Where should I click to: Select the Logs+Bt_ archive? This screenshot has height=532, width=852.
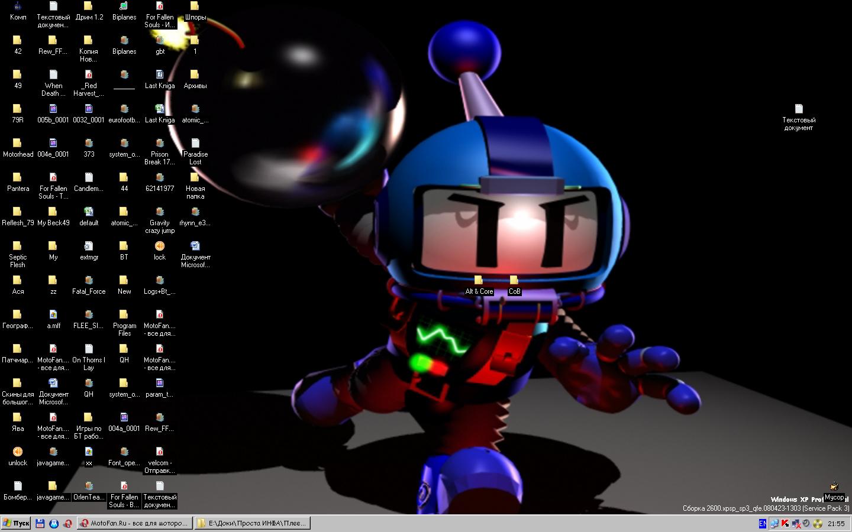pos(160,285)
